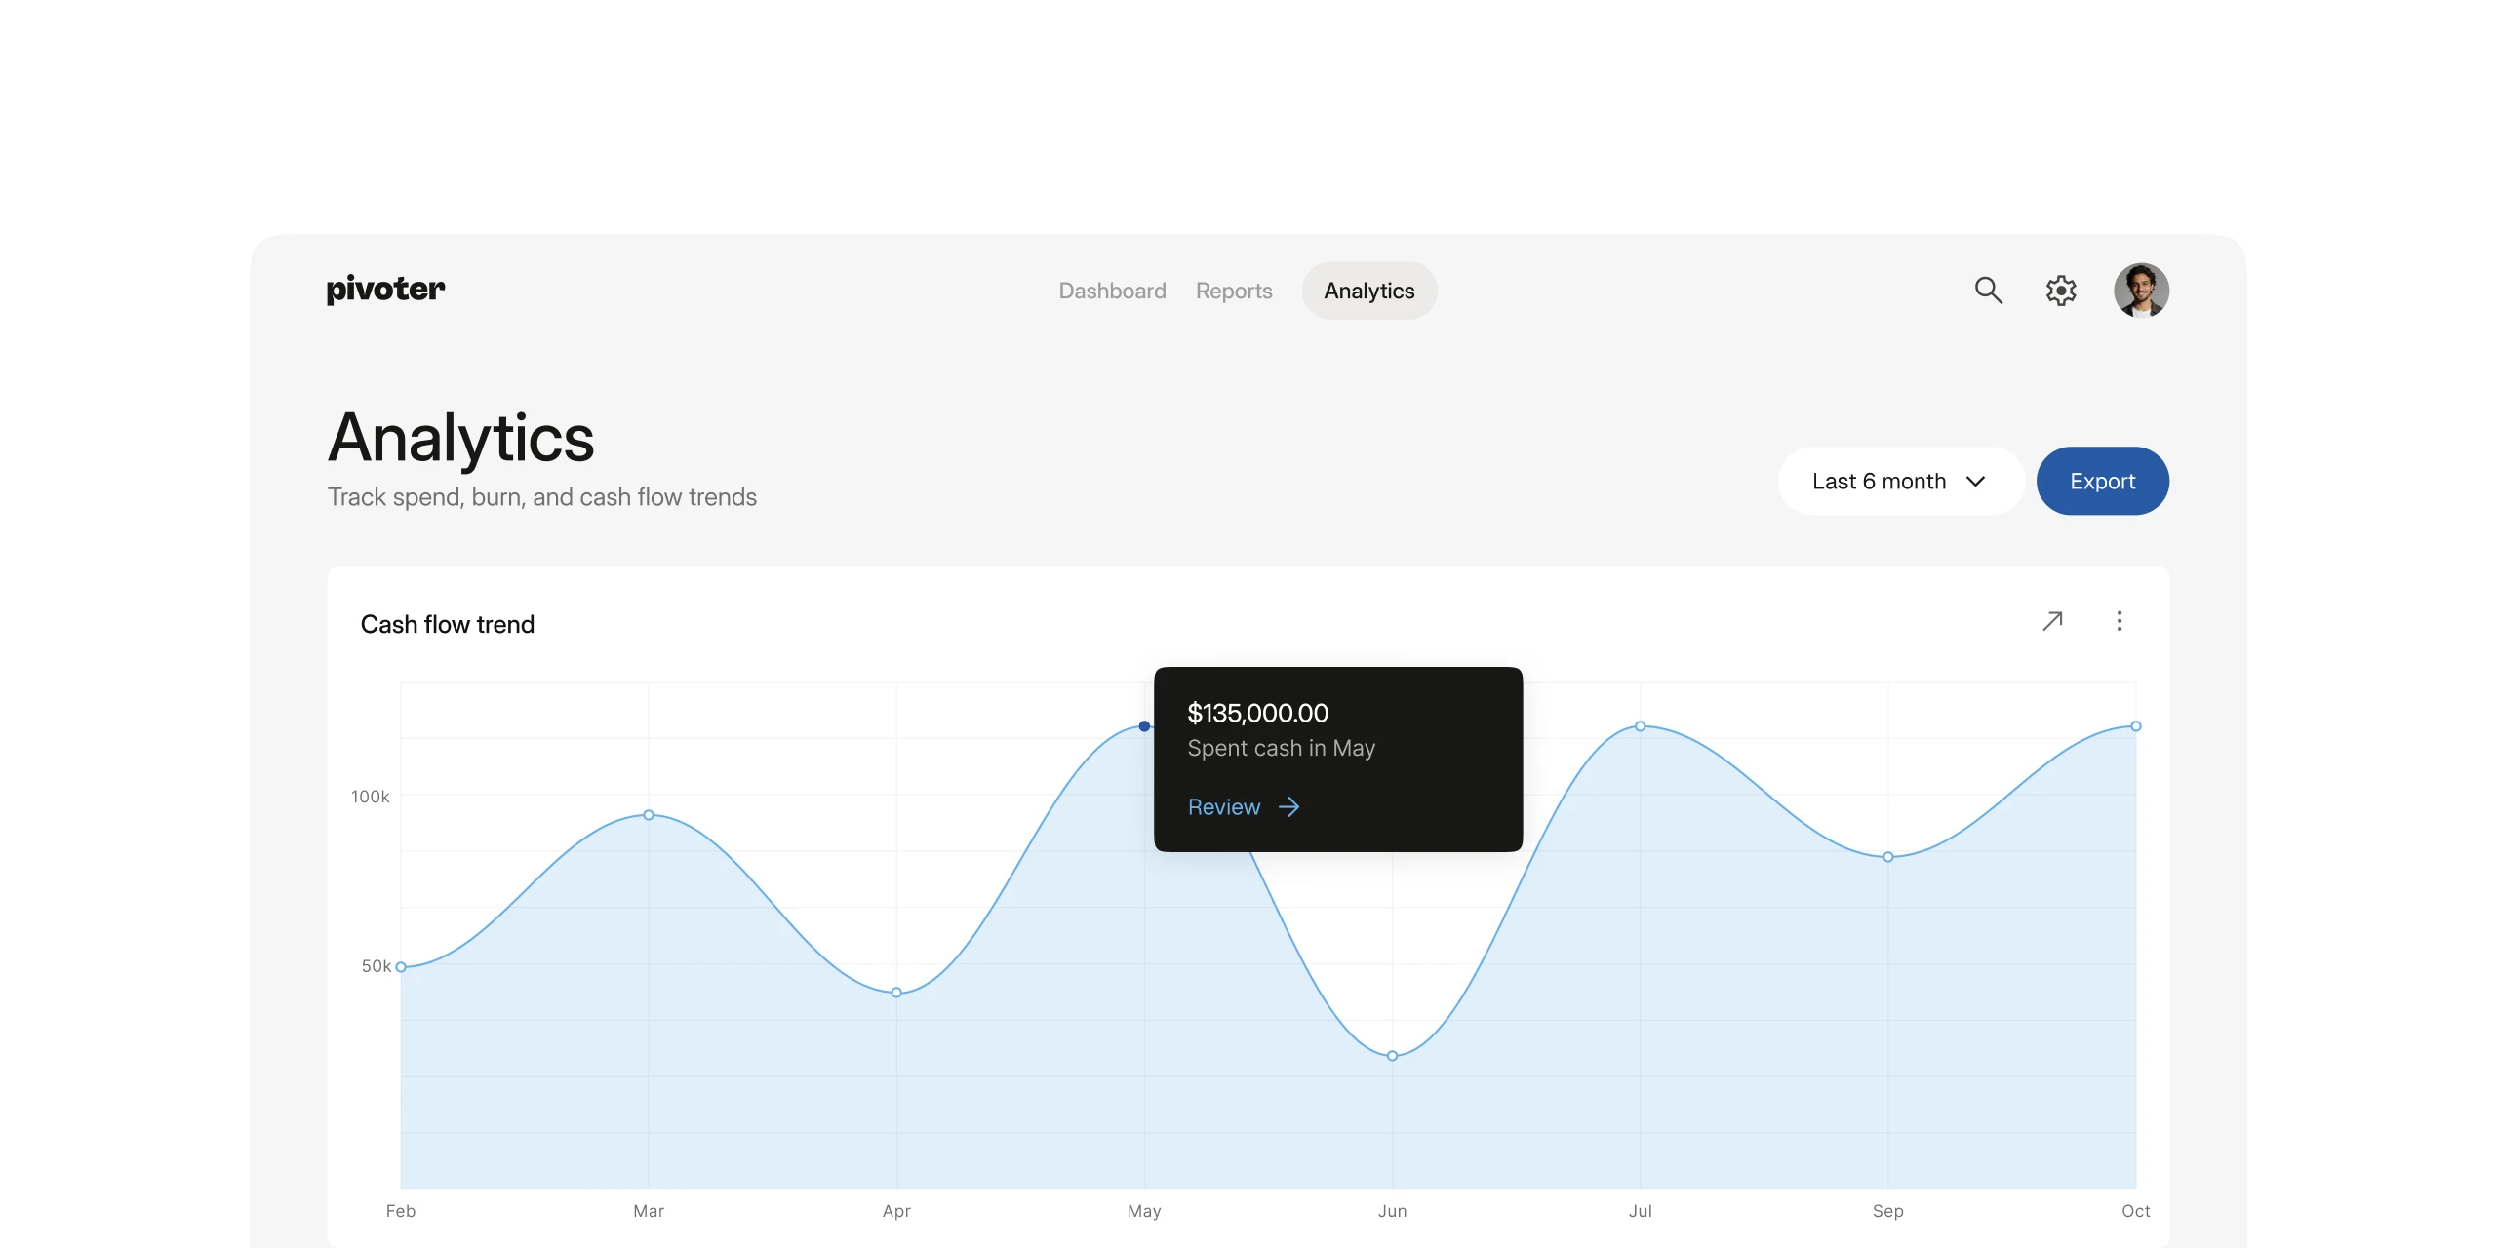The image size is (2497, 1248).
Task: Select the Jul data point on the chart
Action: click(1640, 726)
